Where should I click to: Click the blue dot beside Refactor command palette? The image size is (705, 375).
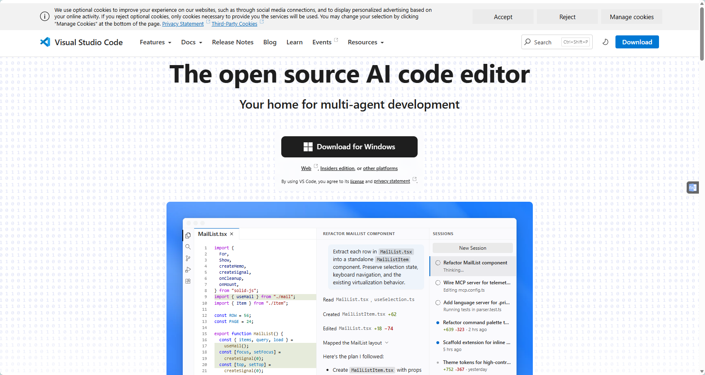[x=438, y=323]
